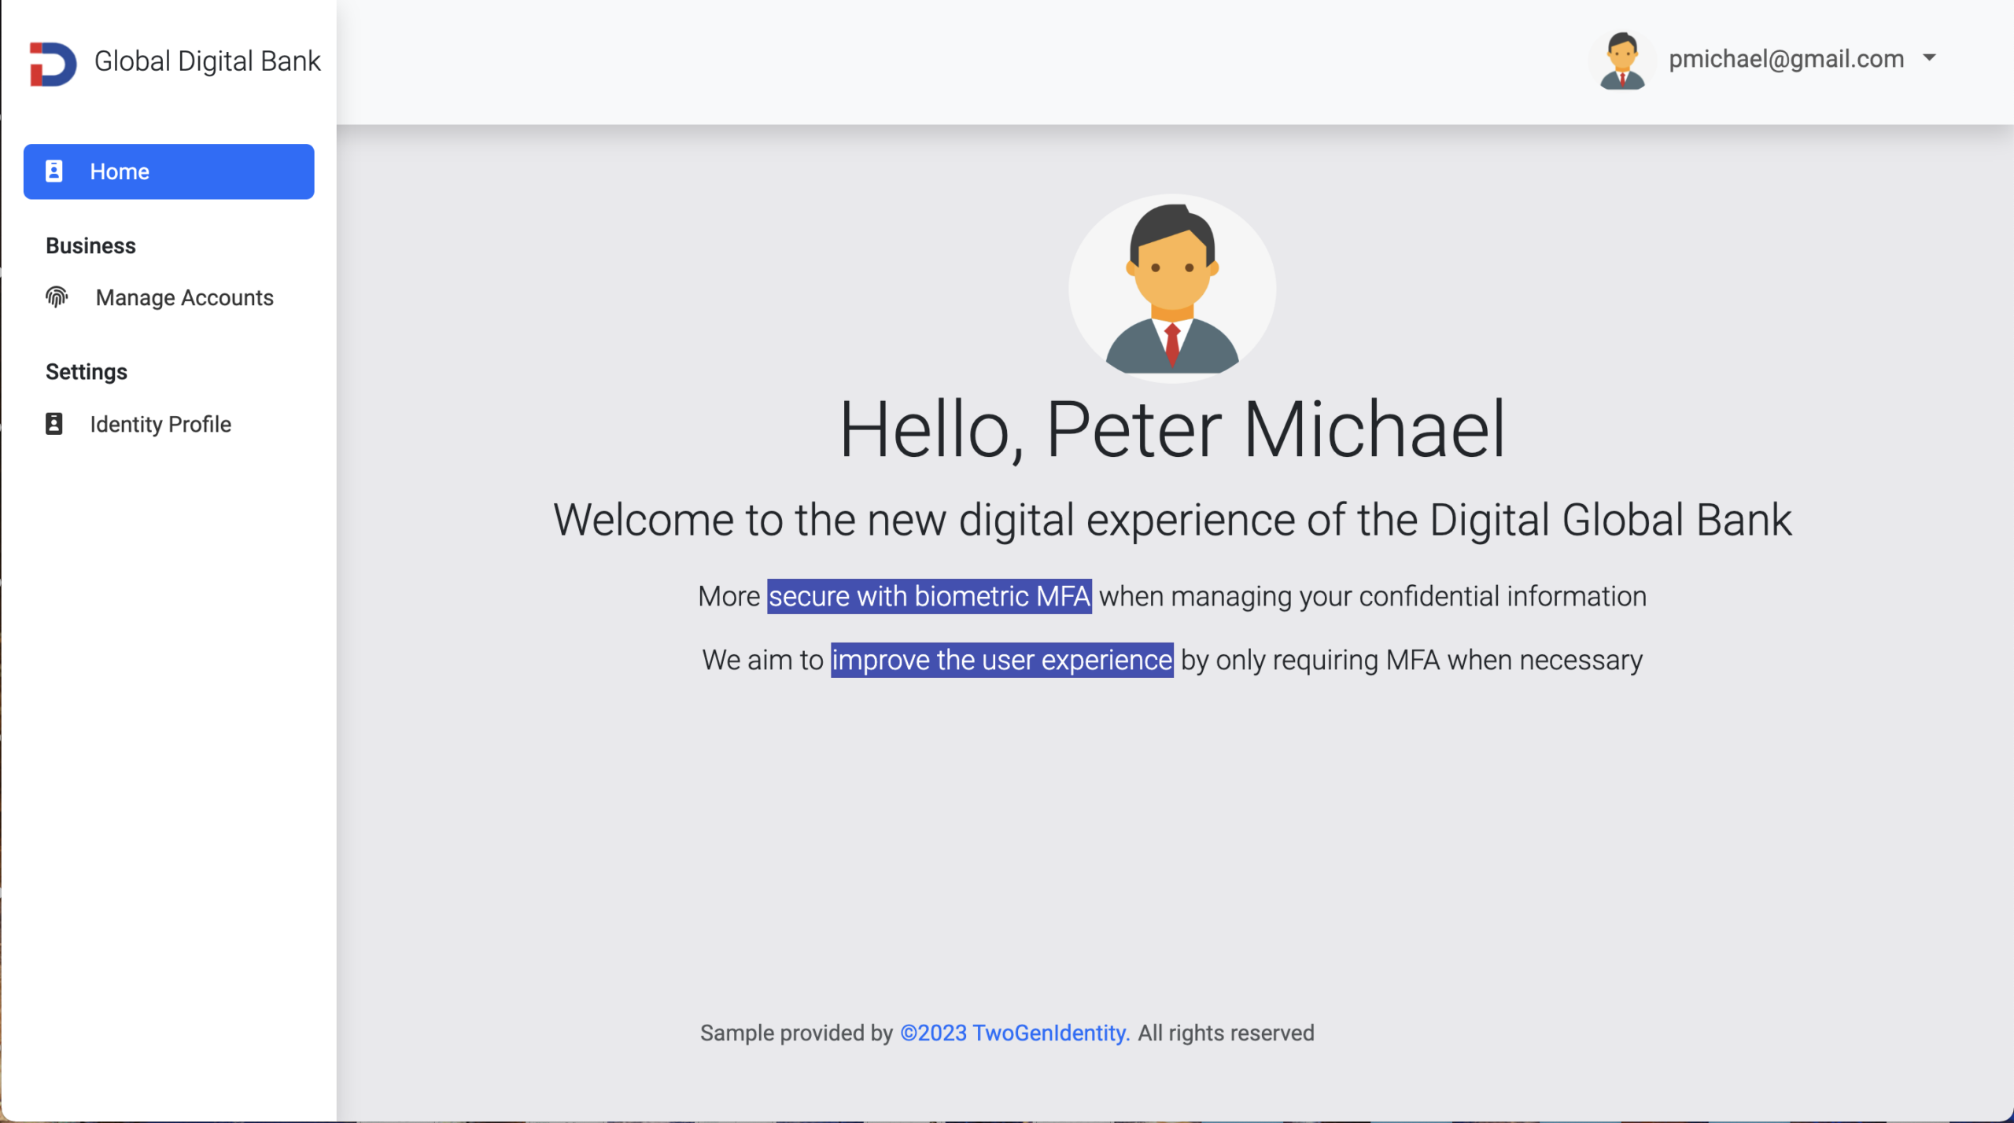Go to the Identity Profile page
The height and width of the screenshot is (1123, 2014).
click(160, 425)
